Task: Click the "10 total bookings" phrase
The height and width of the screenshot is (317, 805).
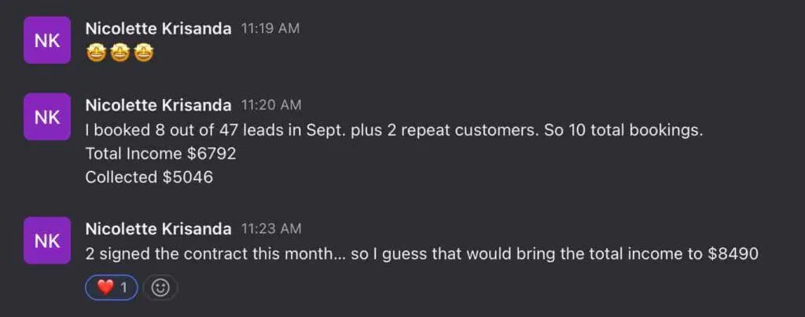Action: click(634, 130)
